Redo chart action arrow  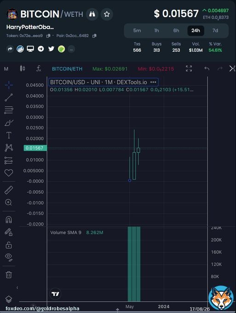220,69
